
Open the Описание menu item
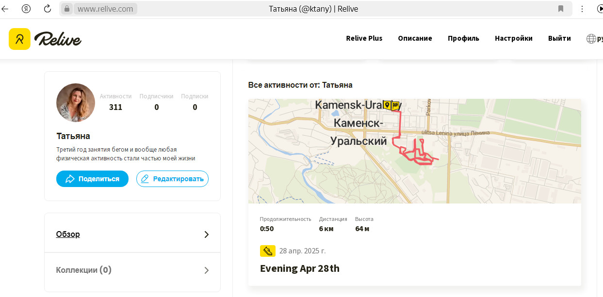click(x=415, y=38)
